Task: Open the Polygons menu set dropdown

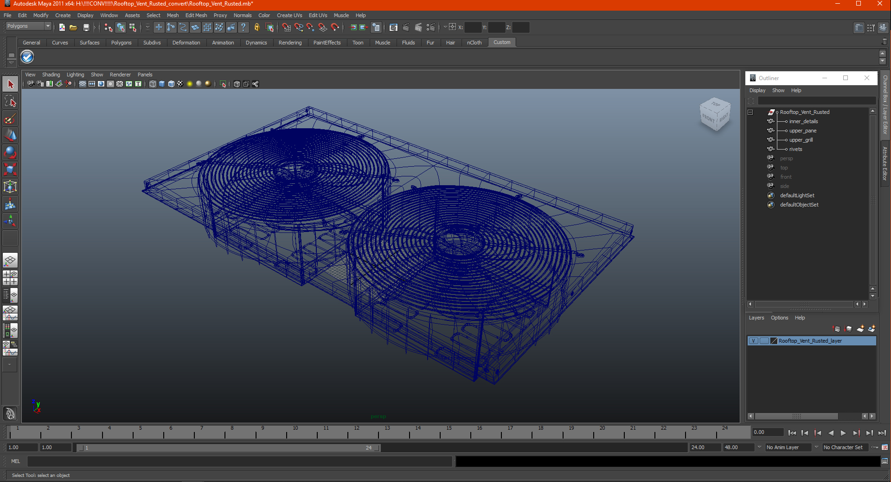Action: (28, 26)
